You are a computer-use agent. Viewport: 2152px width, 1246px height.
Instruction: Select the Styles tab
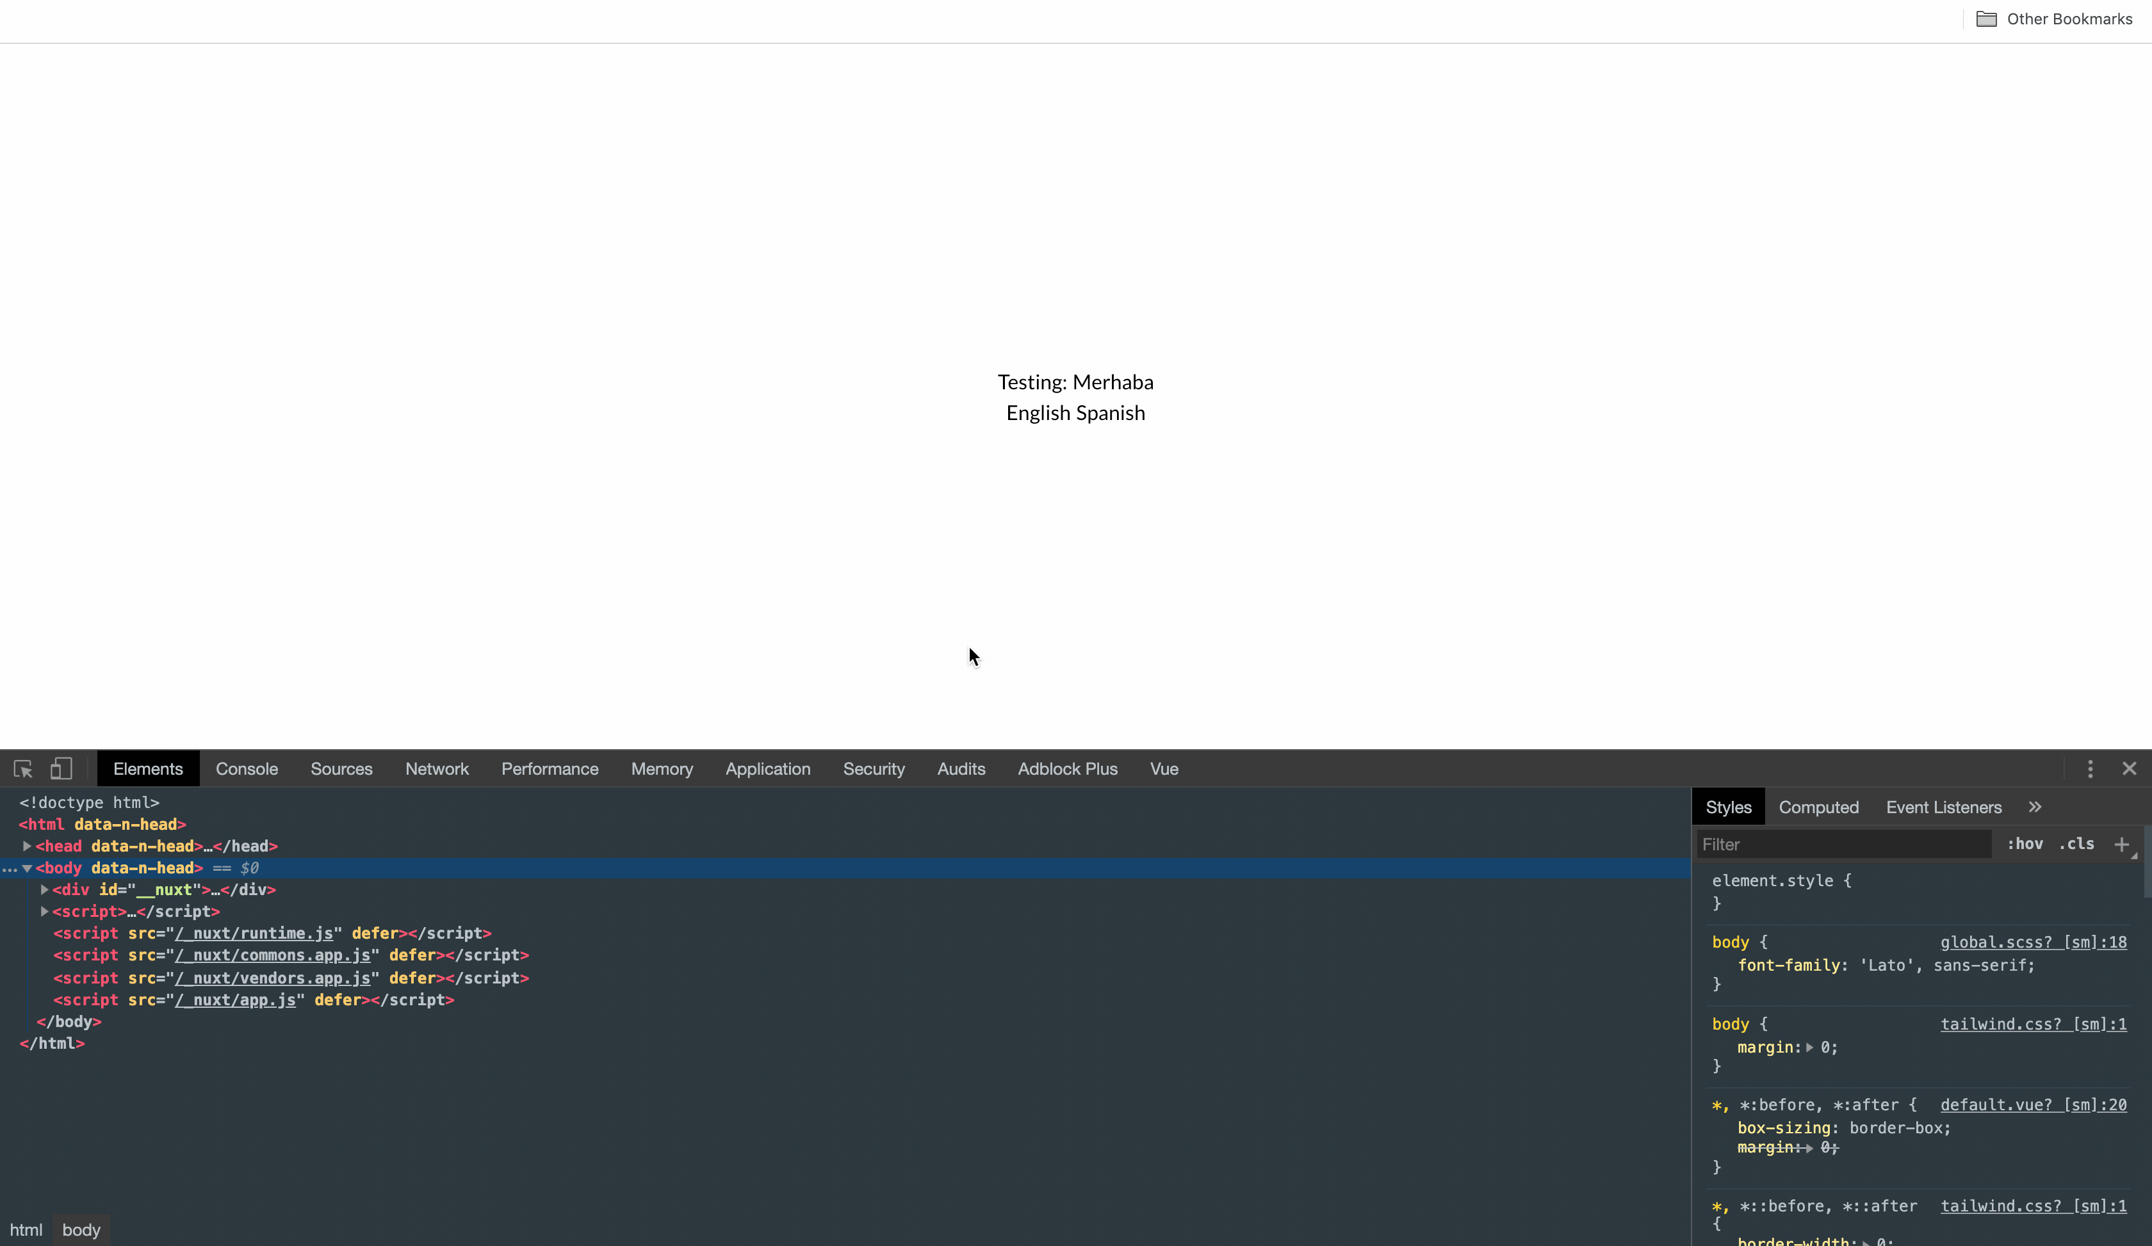coord(1729,807)
